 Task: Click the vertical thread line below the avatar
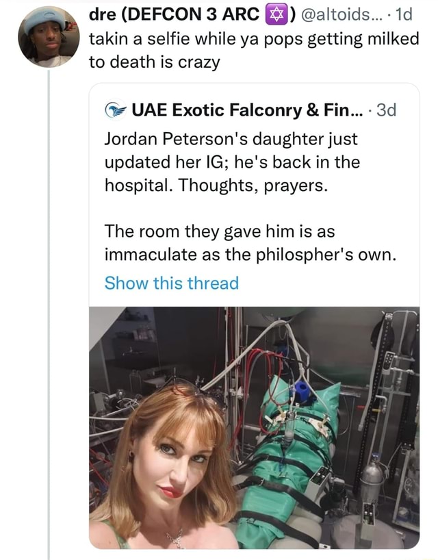click(x=49, y=308)
